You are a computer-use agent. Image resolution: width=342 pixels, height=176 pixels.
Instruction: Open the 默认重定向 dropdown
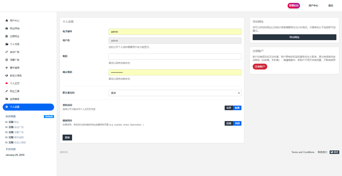(x=175, y=93)
